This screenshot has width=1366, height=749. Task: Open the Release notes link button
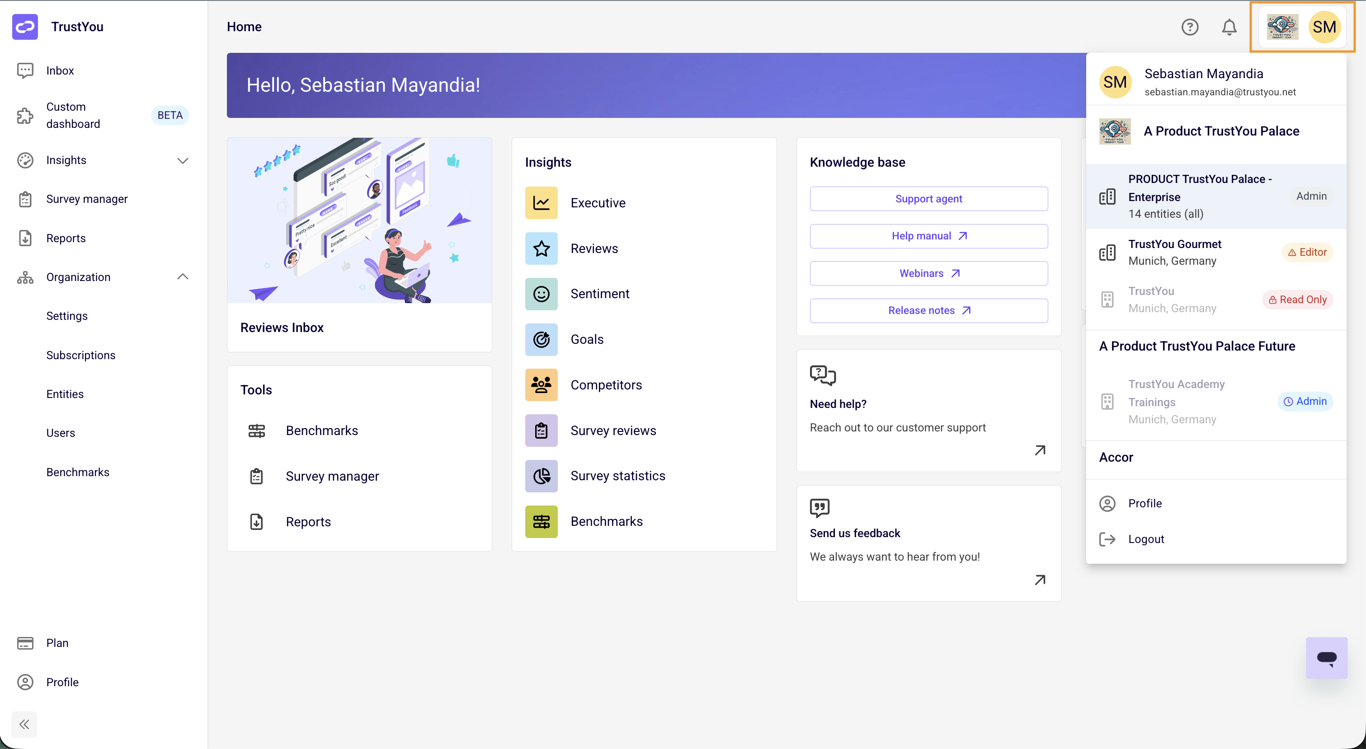point(928,311)
